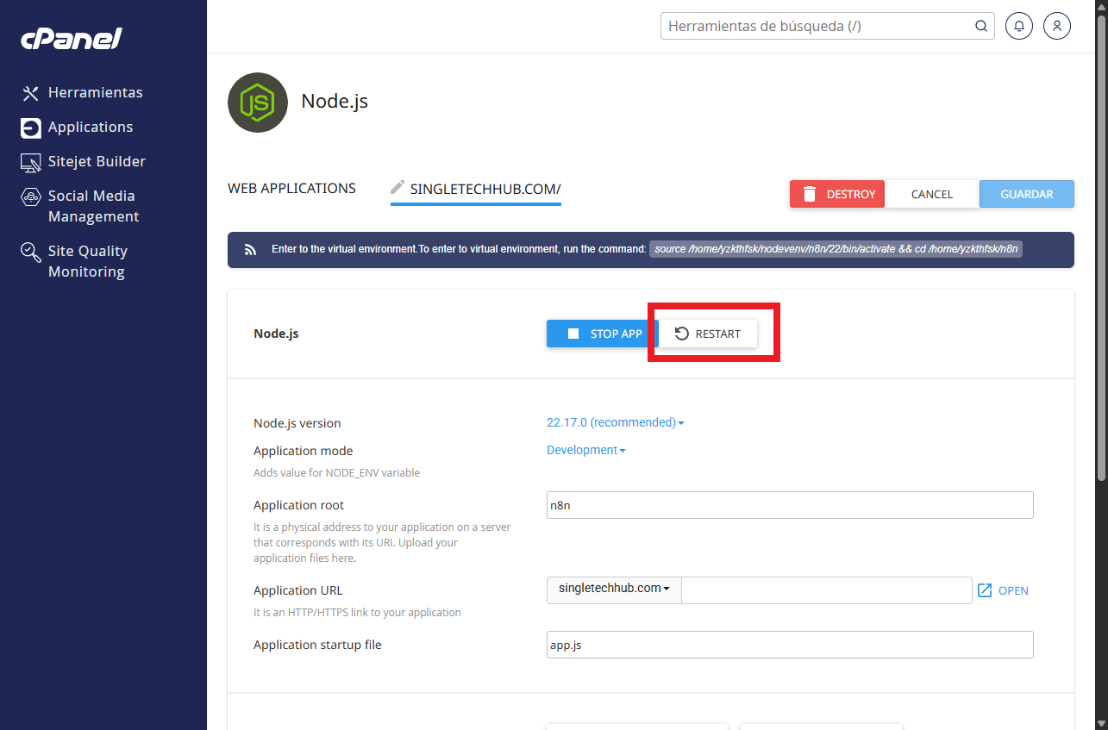Open the Application mode Development dropdown

pos(586,450)
